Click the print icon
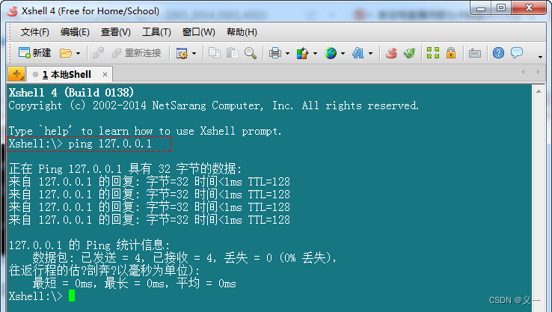The height and width of the screenshot is (312, 552). point(275,53)
